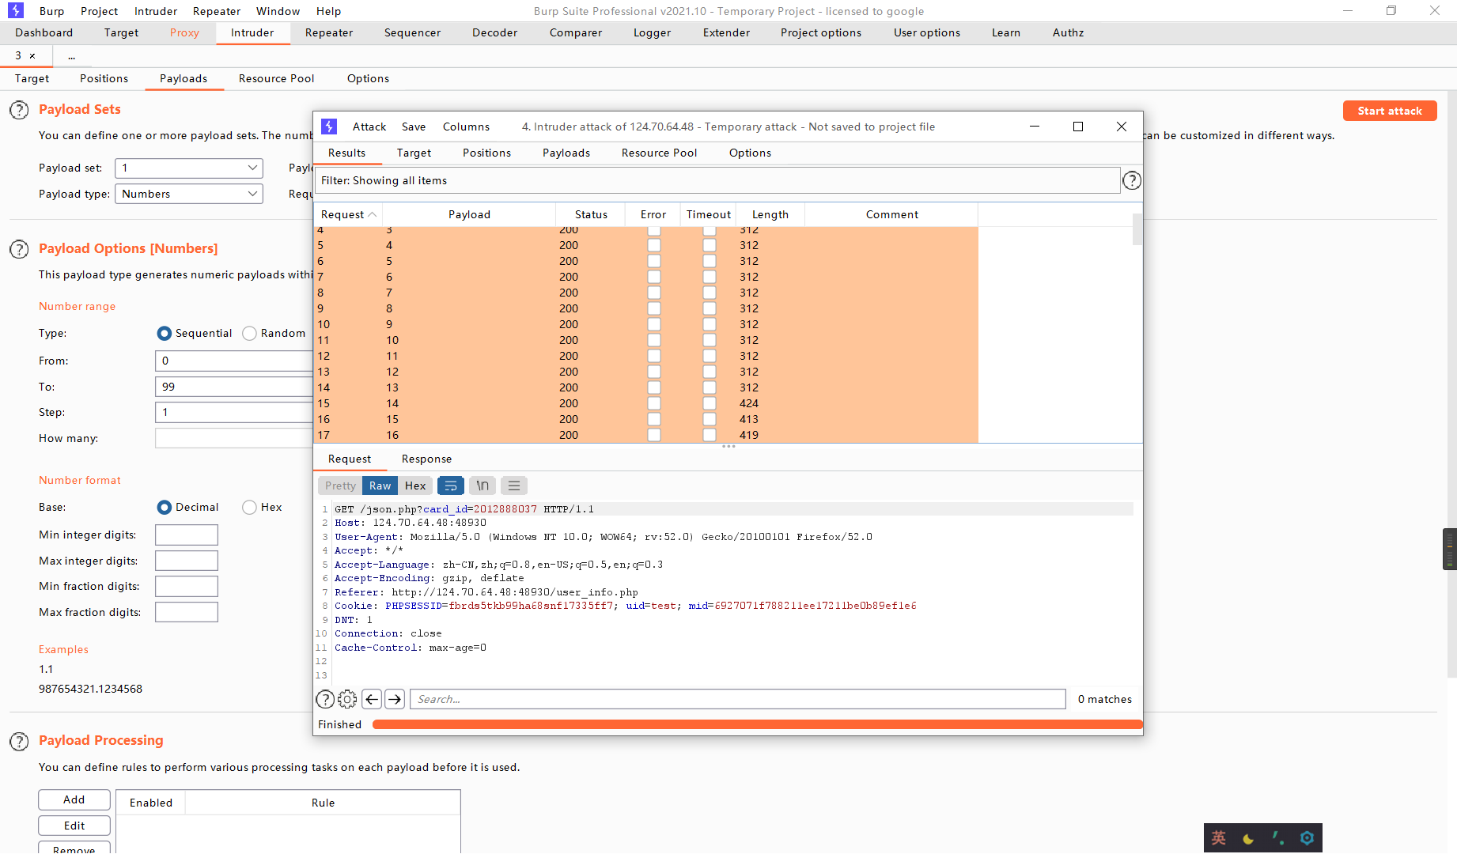Open the Columns menu in attack window

click(465, 127)
